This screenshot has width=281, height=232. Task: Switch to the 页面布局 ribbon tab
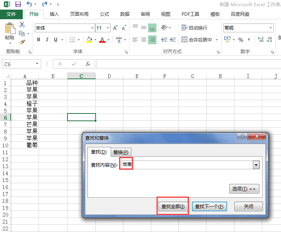tap(79, 14)
